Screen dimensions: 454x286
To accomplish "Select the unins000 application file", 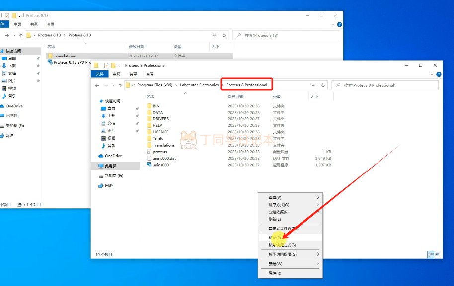I will (x=160, y=165).
